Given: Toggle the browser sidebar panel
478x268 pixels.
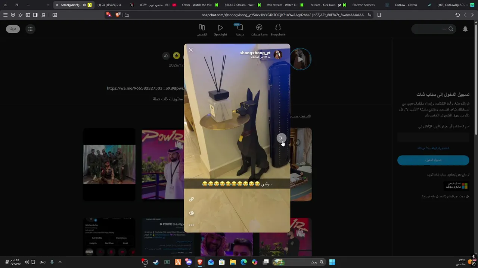Looking at the screenshot, I should point(35,15).
